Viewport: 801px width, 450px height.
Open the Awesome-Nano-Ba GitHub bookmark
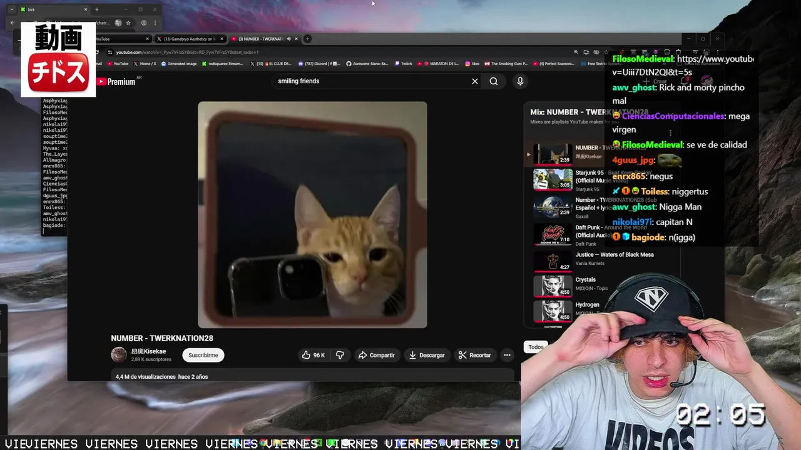(x=367, y=63)
